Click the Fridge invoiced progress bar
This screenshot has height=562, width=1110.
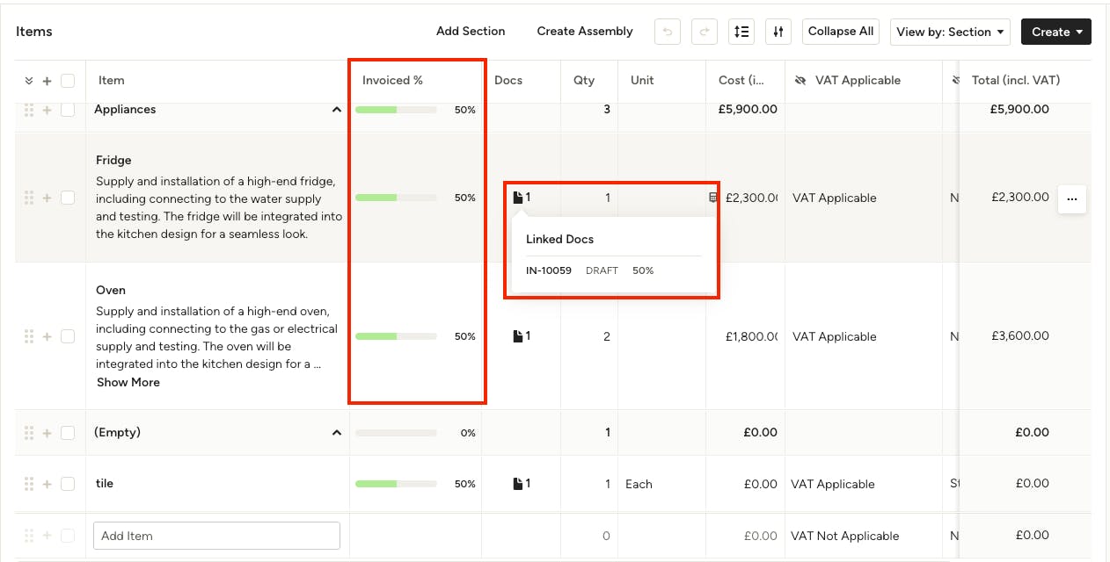(x=396, y=198)
